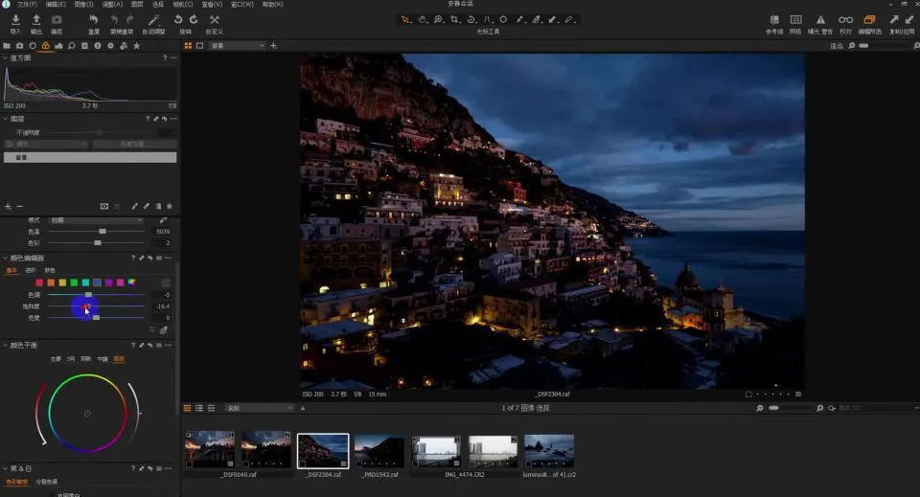Click the Import (导入) toolbar icon
The image size is (920, 497).
point(16,20)
